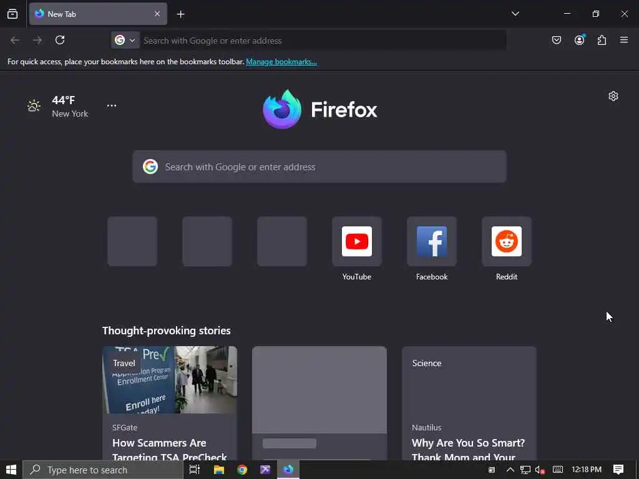This screenshot has width=639, height=479.
Task: Launch Google Chrome from the taskbar
Action: pyautogui.click(x=242, y=470)
